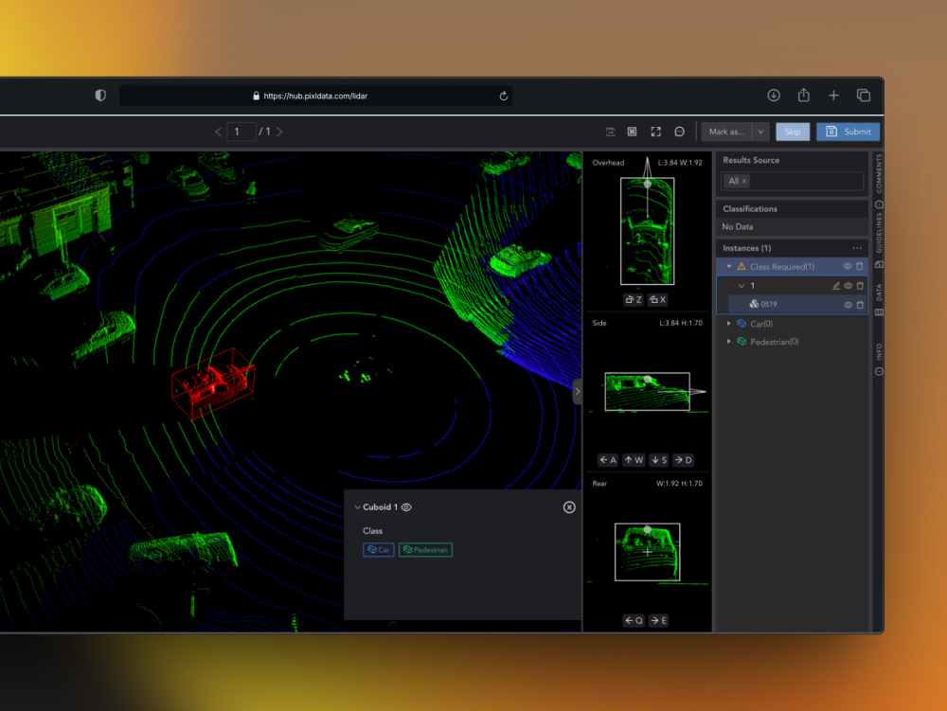Collapse Cuboid 1 section with chevron

pyautogui.click(x=357, y=507)
